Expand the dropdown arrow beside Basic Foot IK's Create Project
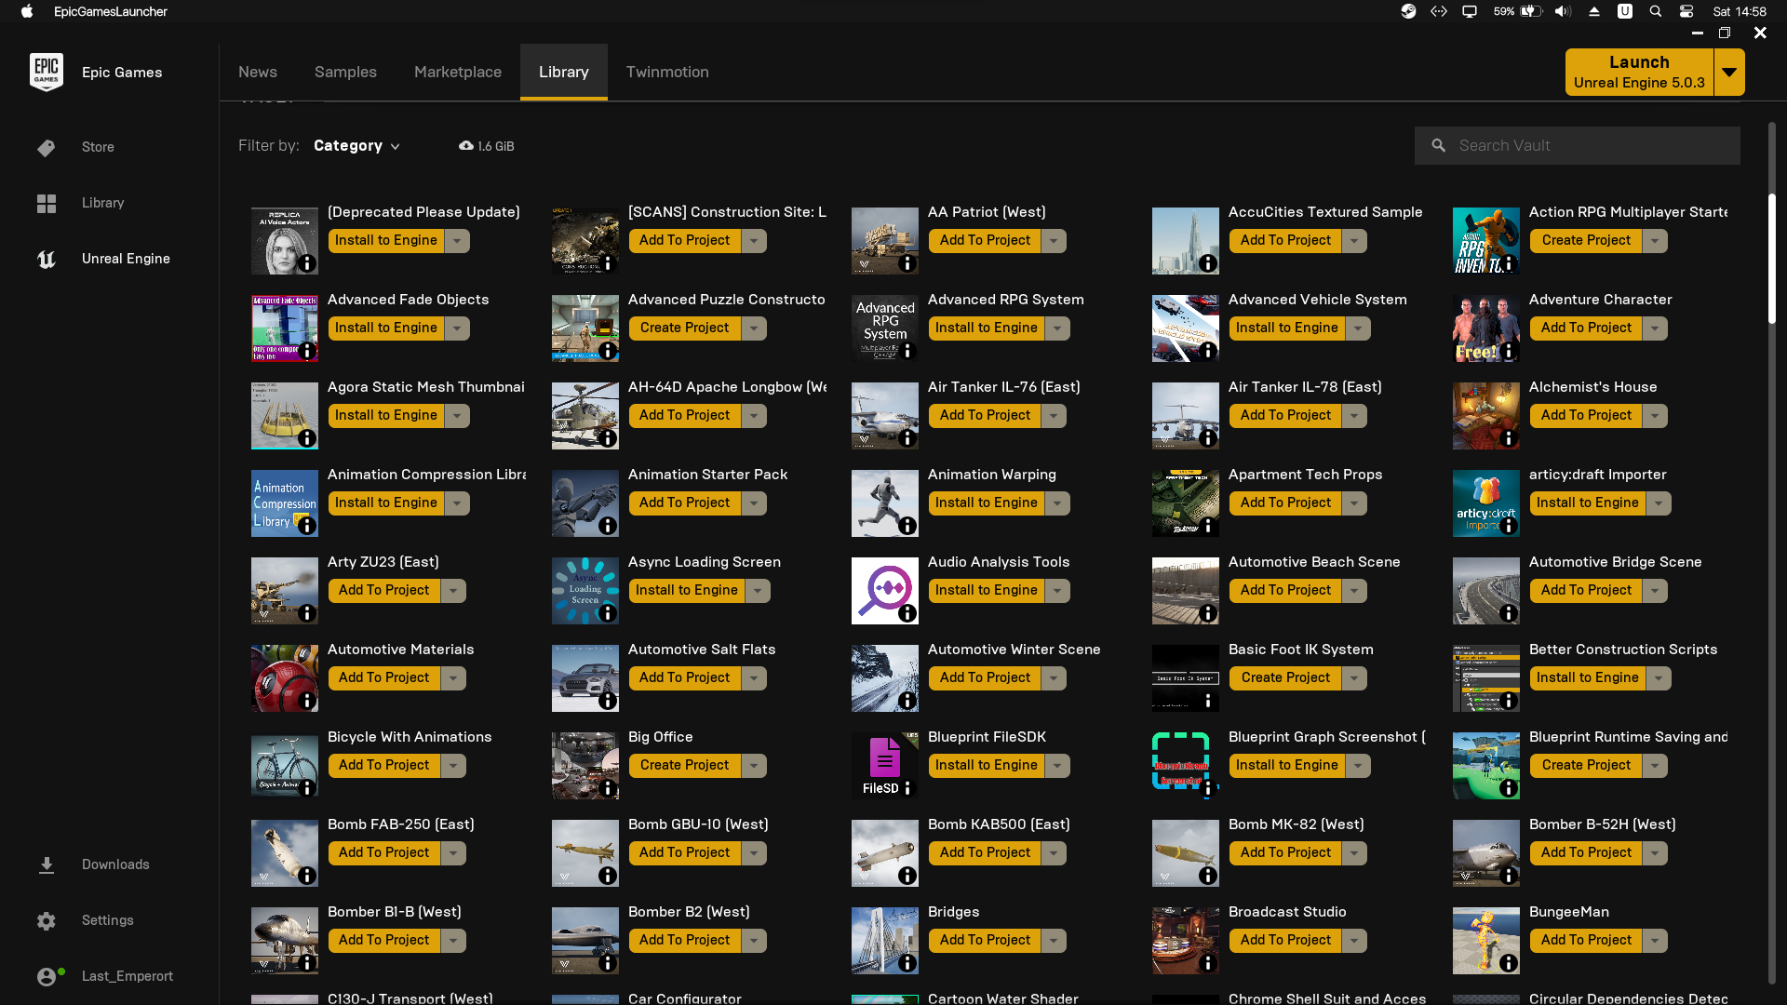 (x=1354, y=678)
